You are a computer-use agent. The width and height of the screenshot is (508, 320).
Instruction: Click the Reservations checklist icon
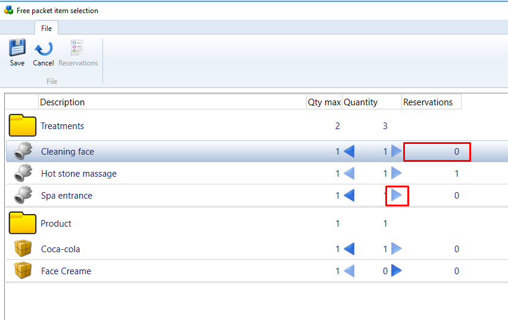coord(77,48)
